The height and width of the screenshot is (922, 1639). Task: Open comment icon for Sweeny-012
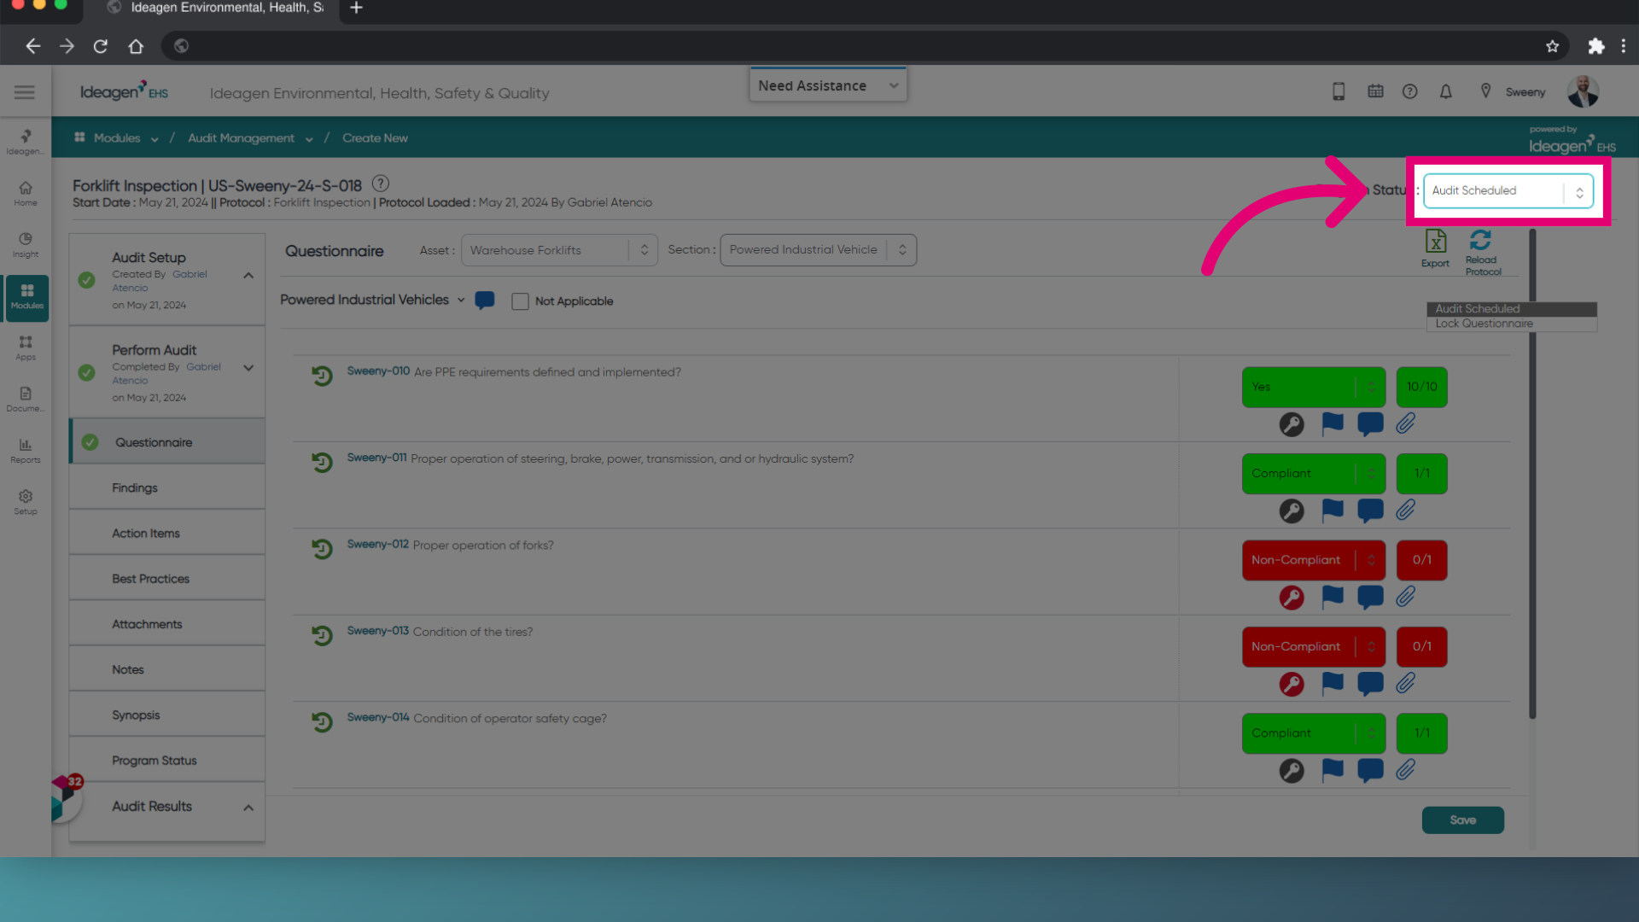(1370, 597)
